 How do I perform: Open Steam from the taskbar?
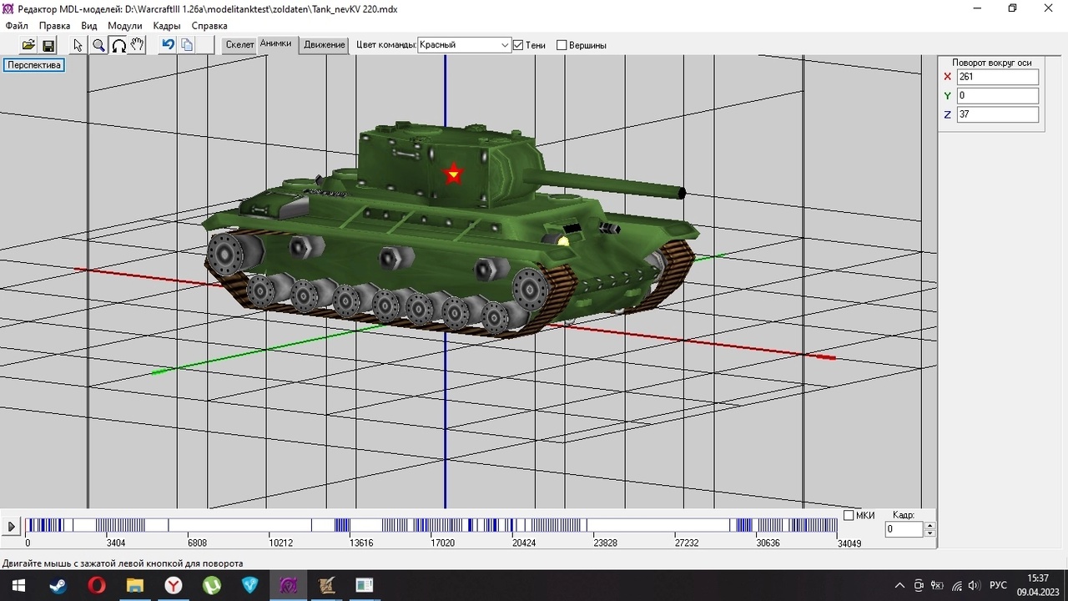click(58, 586)
